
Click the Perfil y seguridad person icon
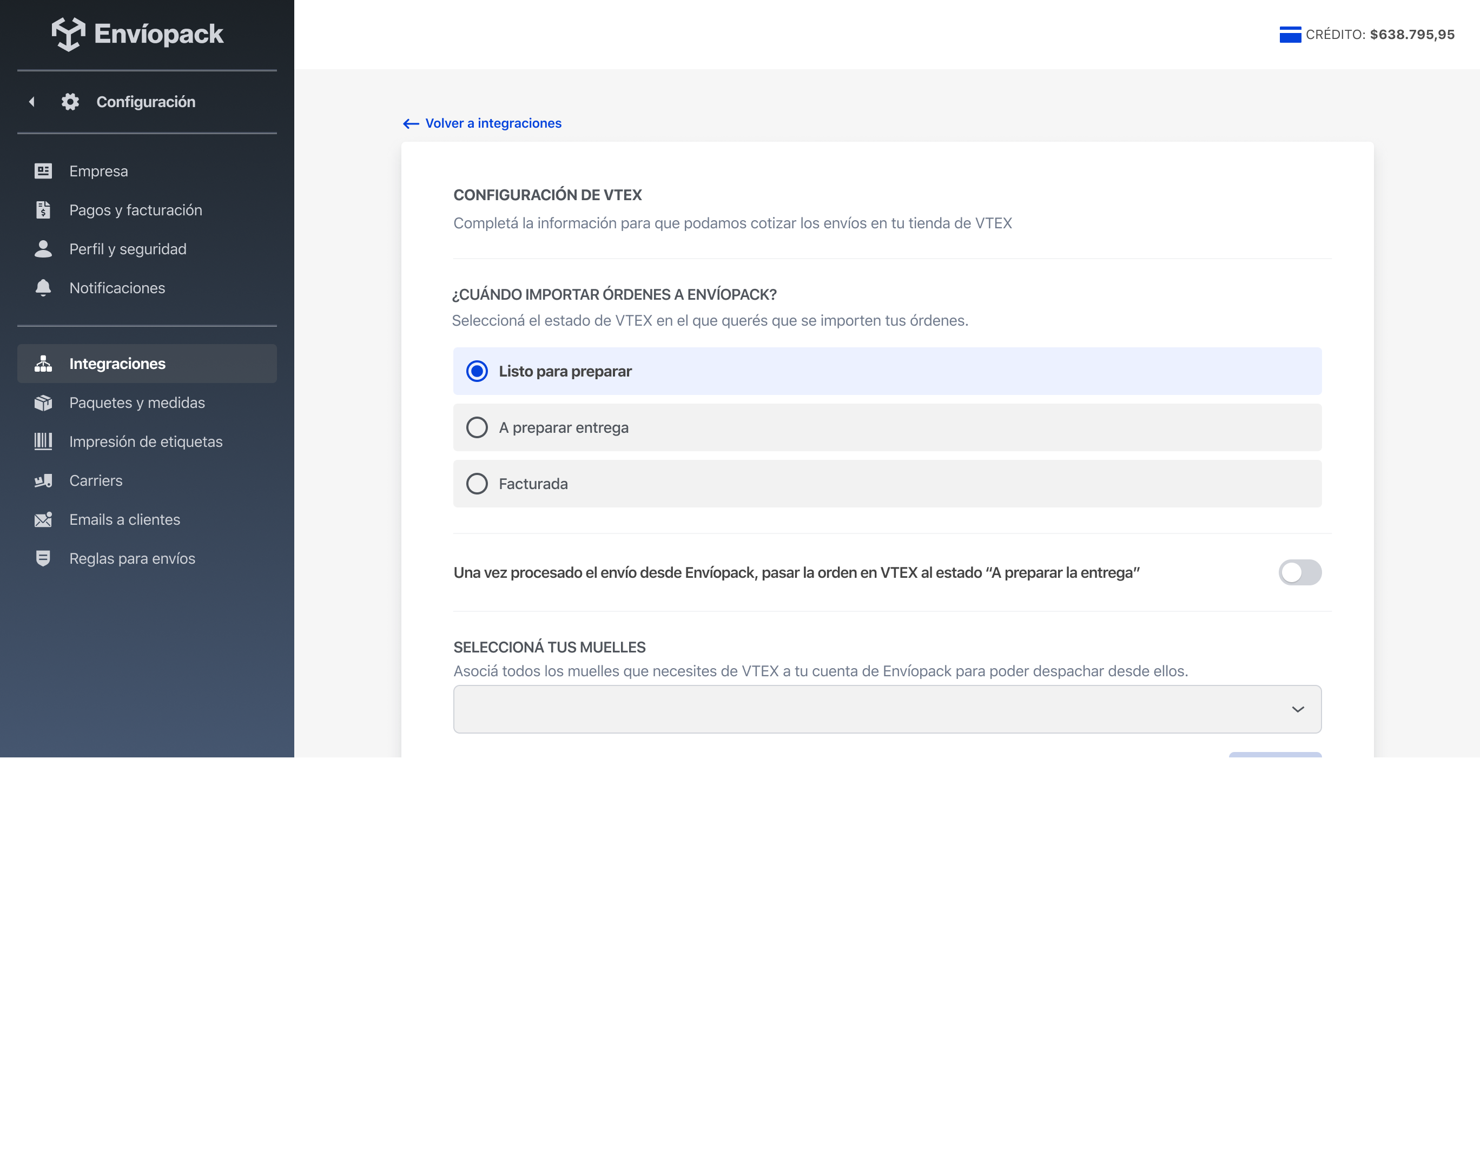[43, 249]
